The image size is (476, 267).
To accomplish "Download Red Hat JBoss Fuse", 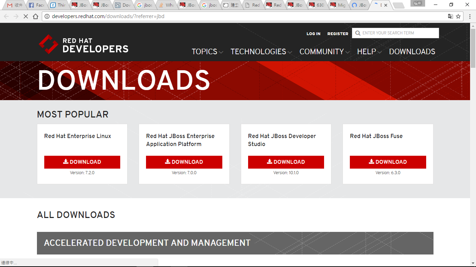I will (388, 162).
